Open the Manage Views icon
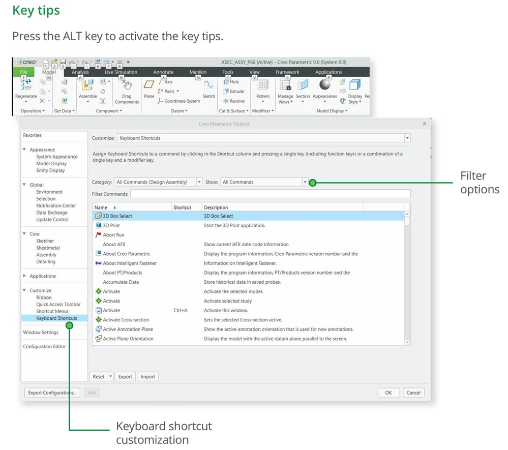 coord(285,85)
